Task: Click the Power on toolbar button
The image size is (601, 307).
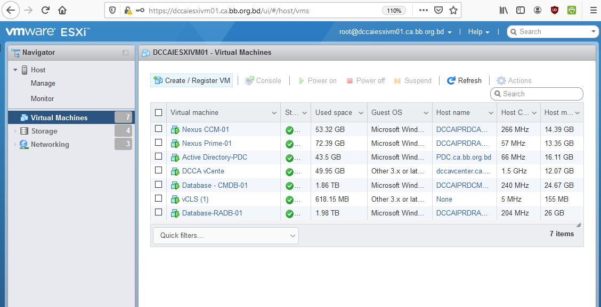Action: tap(318, 80)
